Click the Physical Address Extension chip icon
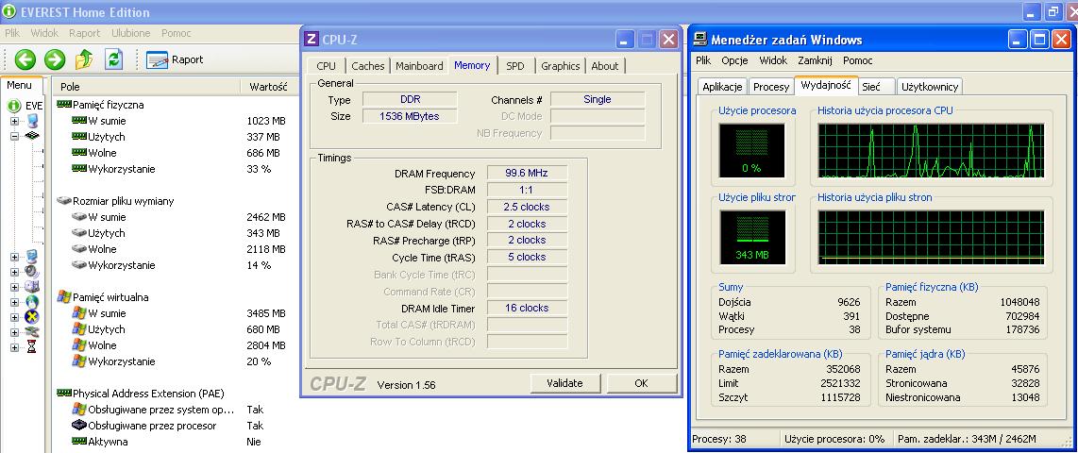The image size is (1078, 453). click(x=63, y=394)
